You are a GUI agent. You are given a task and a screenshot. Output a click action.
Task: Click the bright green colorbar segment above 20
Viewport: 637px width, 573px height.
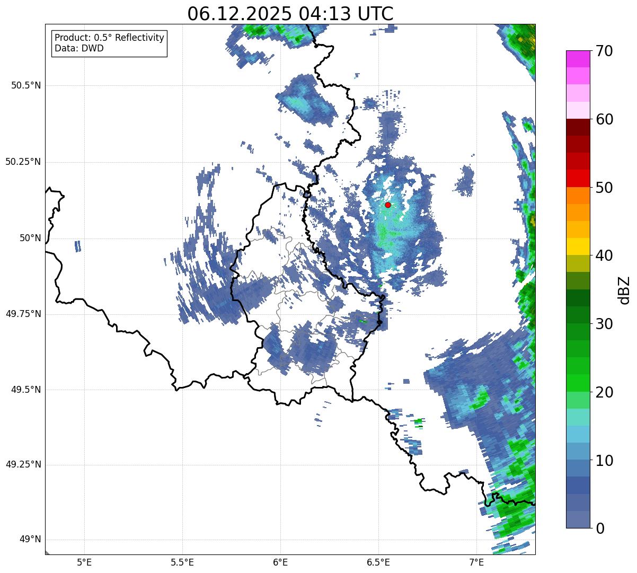click(578, 383)
